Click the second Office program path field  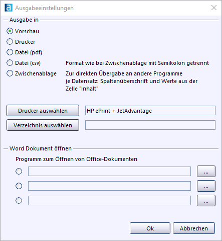[x=109, y=186]
